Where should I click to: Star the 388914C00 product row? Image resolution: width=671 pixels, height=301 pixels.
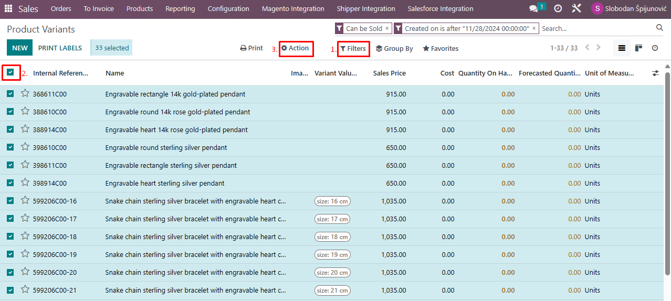[25, 129]
